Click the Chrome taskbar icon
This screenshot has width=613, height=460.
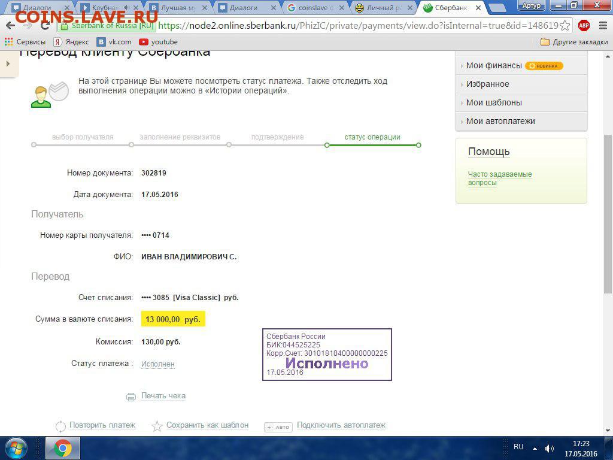(x=63, y=448)
